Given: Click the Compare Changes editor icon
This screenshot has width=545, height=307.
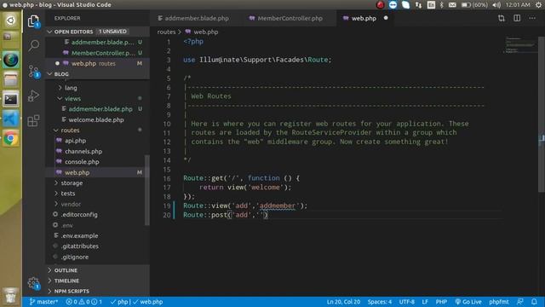Looking at the screenshot, I should tap(502, 18).
